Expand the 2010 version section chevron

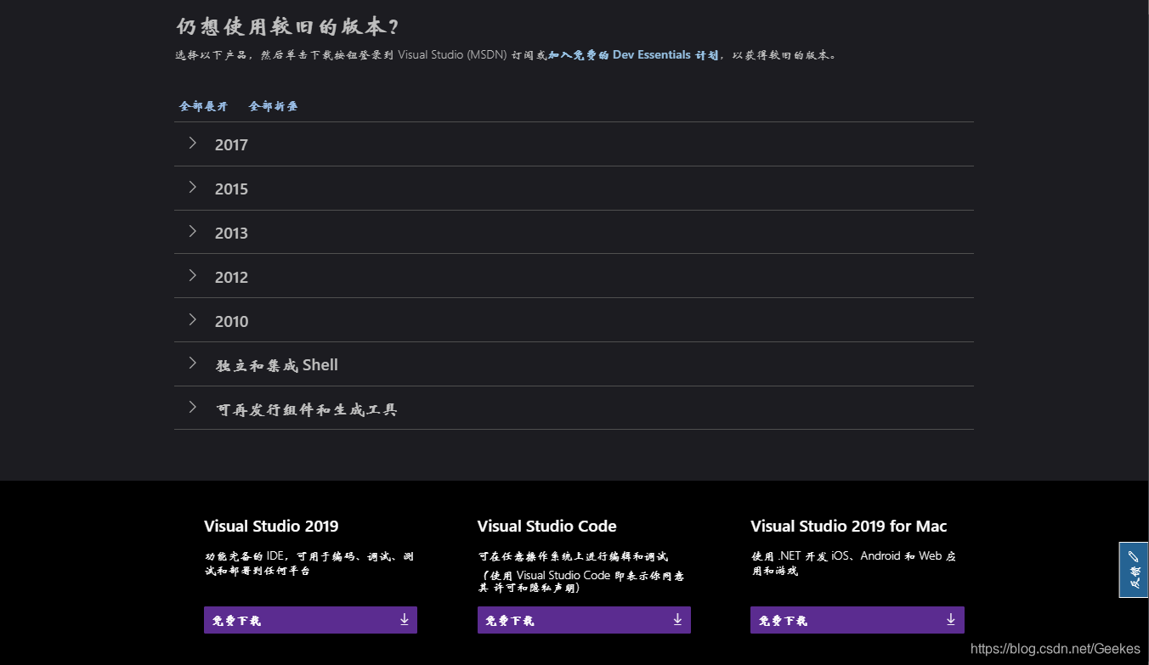pyautogui.click(x=193, y=319)
